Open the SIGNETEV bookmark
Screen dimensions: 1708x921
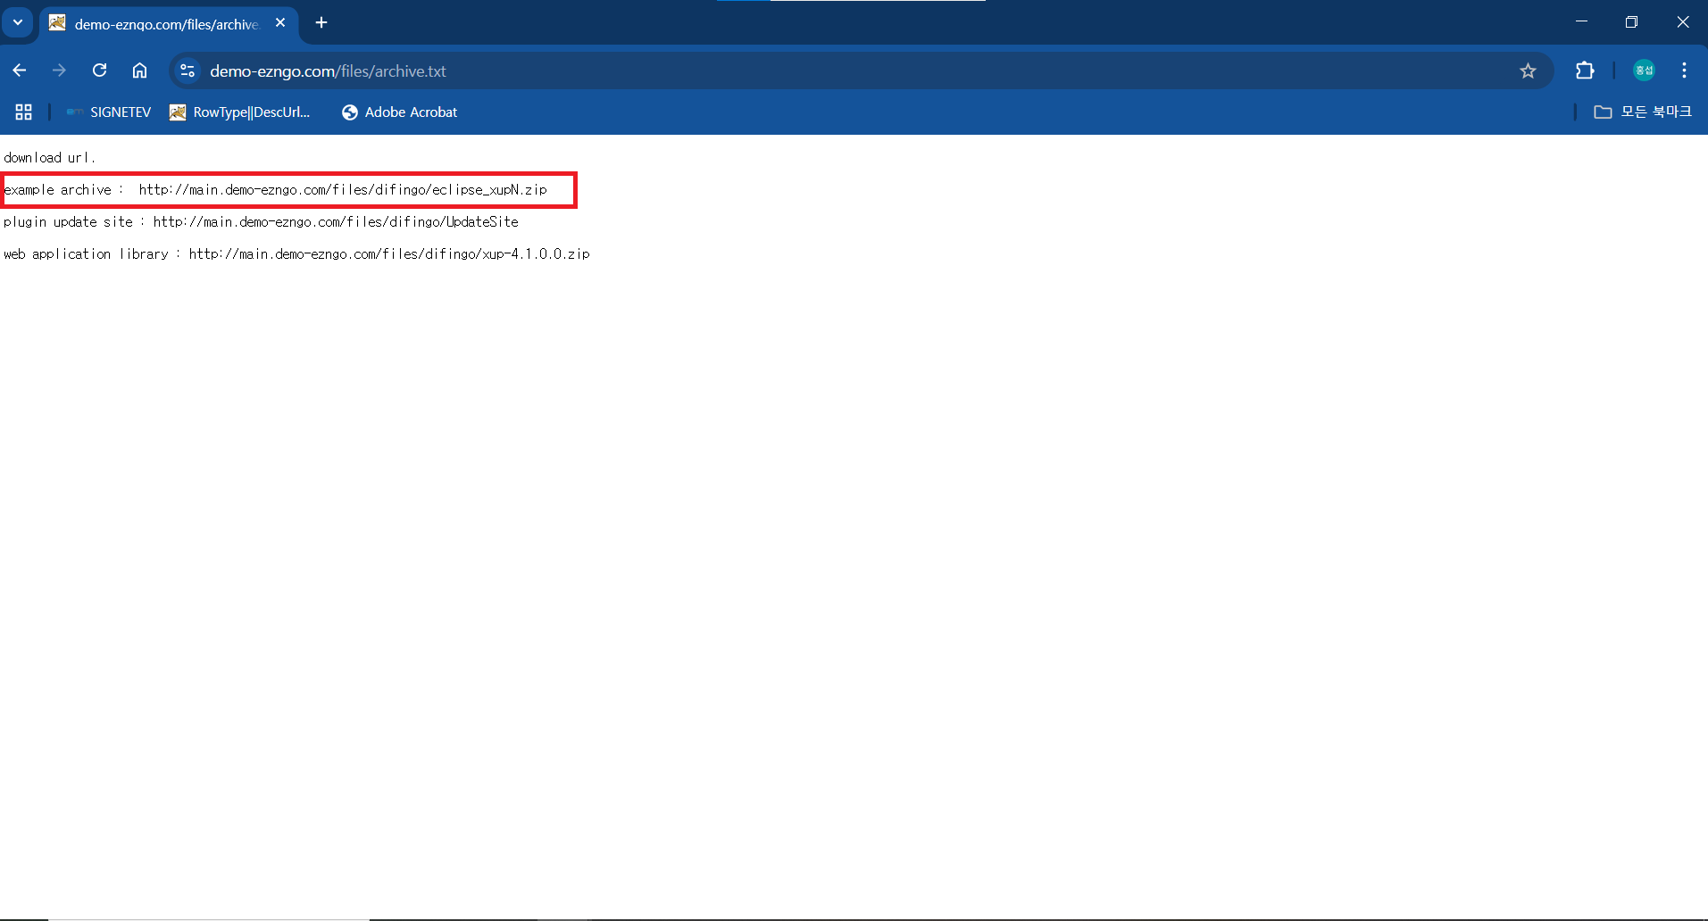click(x=109, y=112)
